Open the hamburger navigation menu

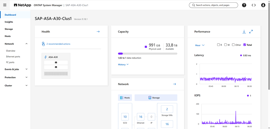(5, 5)
